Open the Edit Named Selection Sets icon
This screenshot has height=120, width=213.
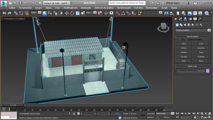tap(140, 13)
